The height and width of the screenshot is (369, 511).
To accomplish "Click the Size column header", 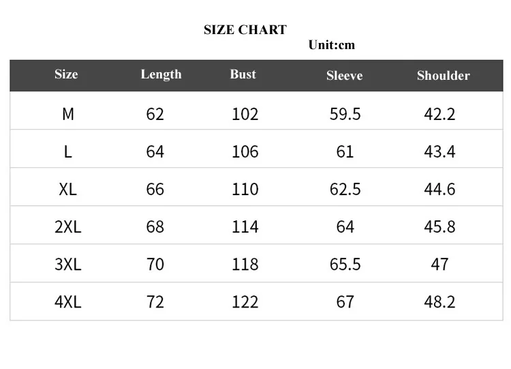I will click(66, 74).
